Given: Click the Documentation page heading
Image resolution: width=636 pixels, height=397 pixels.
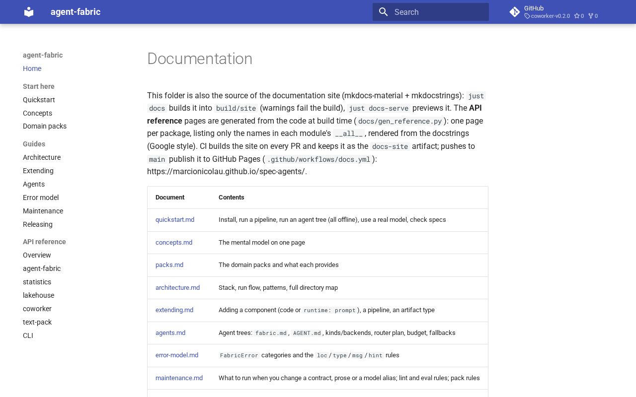Looking at the screenshot, I should point(200,59).
